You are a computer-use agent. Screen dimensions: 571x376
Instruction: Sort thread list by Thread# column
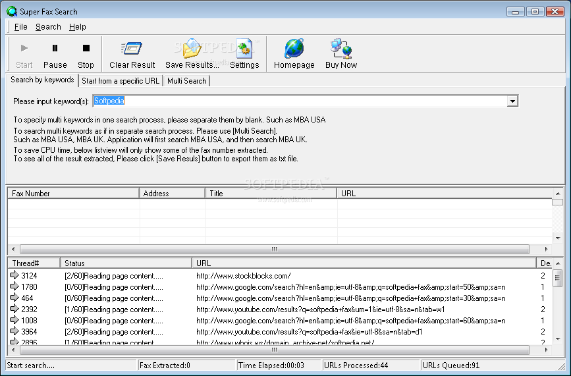tap(34, 263)
